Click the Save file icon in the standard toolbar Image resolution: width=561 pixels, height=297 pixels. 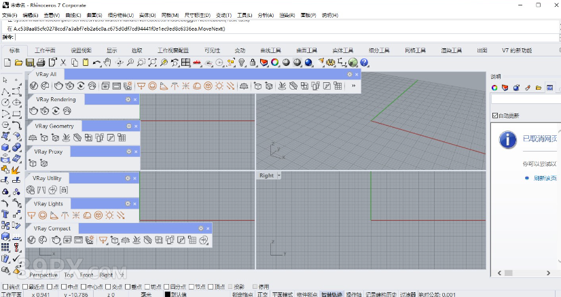tap(29, 63)
